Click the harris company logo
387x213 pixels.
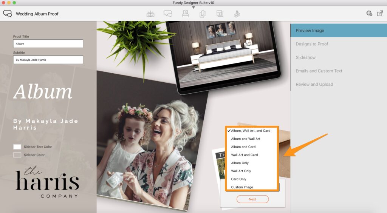pos(47,182)
